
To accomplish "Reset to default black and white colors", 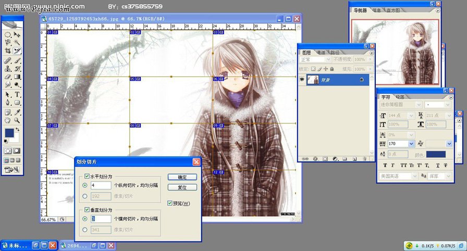I will [6, 141].
